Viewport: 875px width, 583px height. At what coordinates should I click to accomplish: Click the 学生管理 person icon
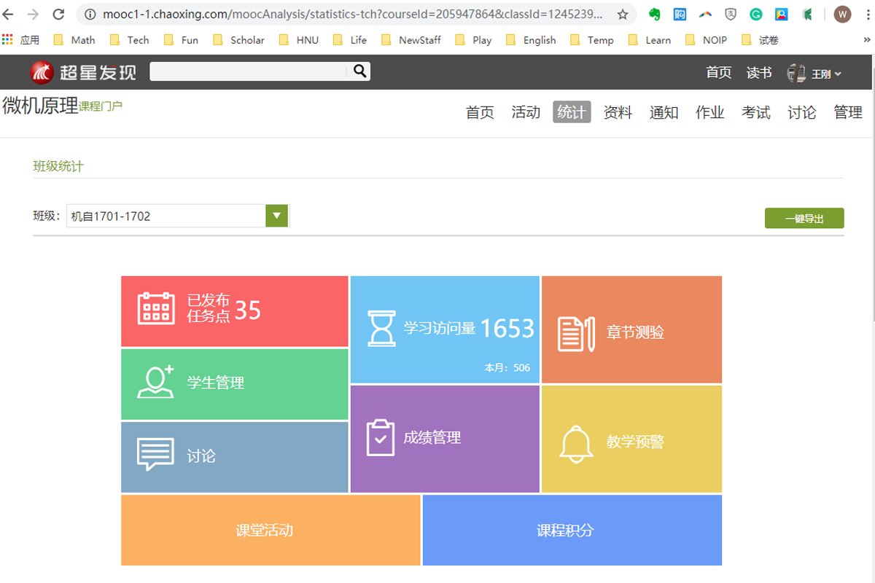[155, 382]
